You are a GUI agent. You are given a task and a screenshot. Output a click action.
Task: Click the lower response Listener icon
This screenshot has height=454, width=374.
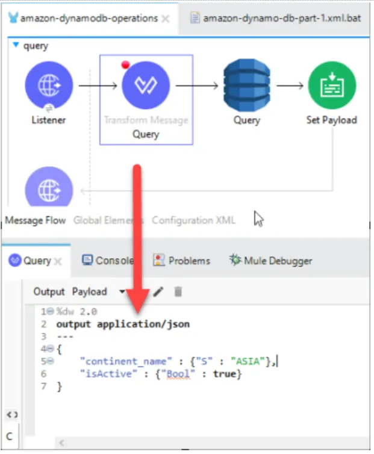pos(49,187)
